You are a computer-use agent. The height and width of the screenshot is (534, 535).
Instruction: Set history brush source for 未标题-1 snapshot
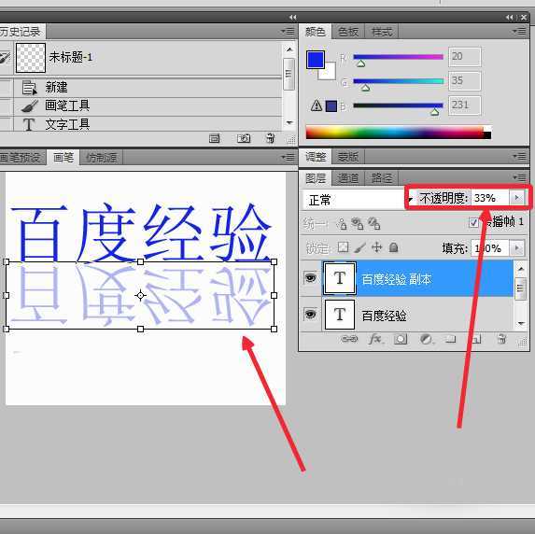tap(6, 58)
